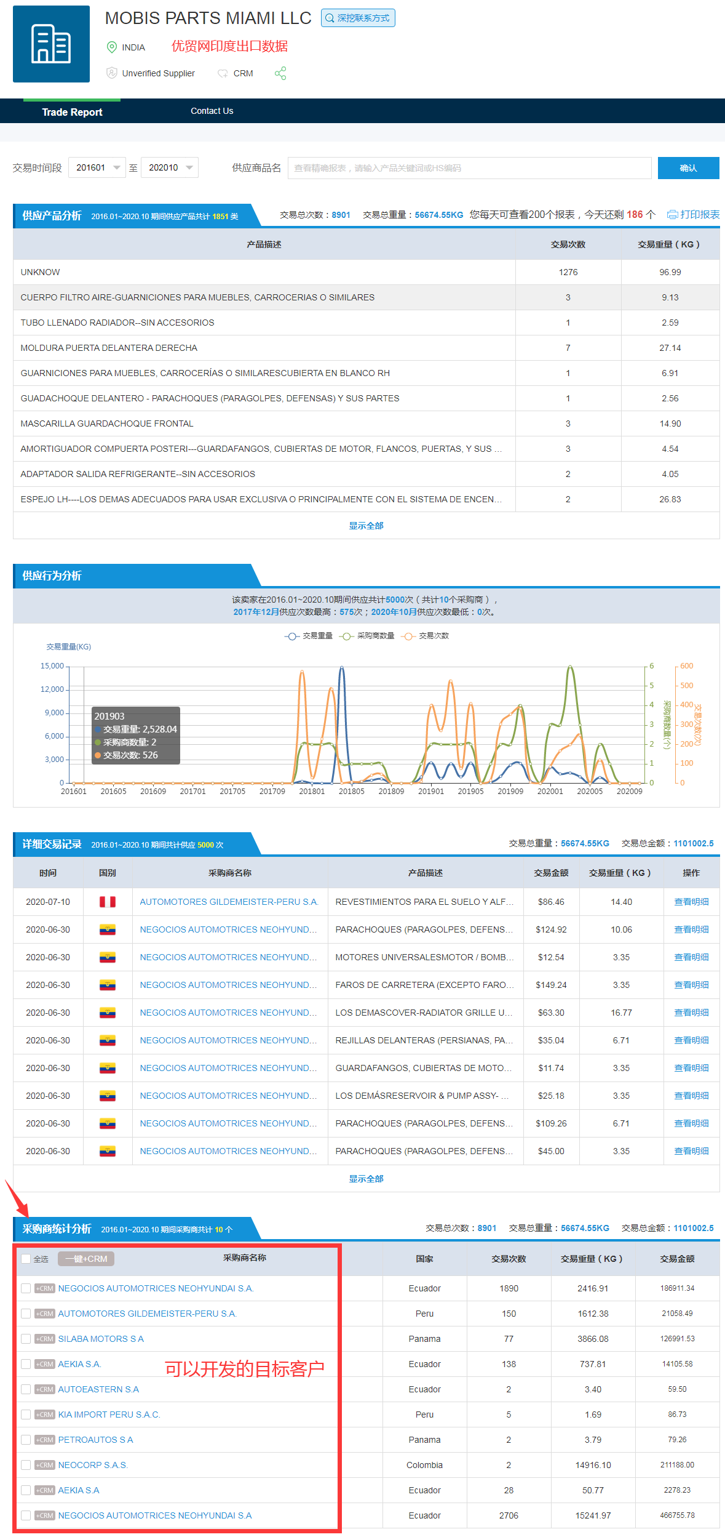The image size is (725, 1537).
Task: Tick checkbox for PETROAUTOS S A
Action: [x=26, y=1440]
